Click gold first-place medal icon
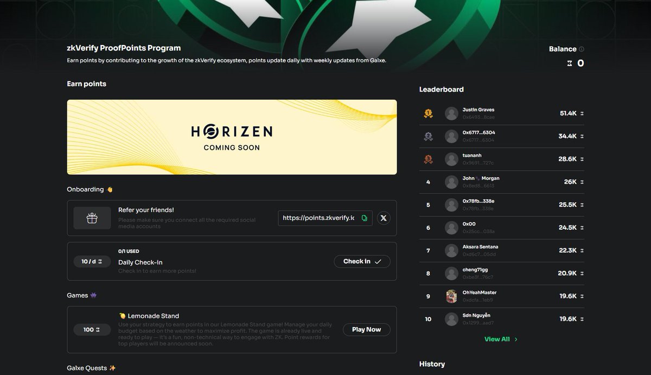 [x=428, y=113]
